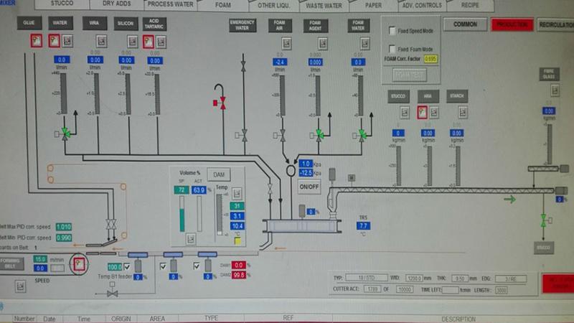574x323 pixels.
Task: Click forming belt speed setpoint 15.0
Action: [40, 259]
